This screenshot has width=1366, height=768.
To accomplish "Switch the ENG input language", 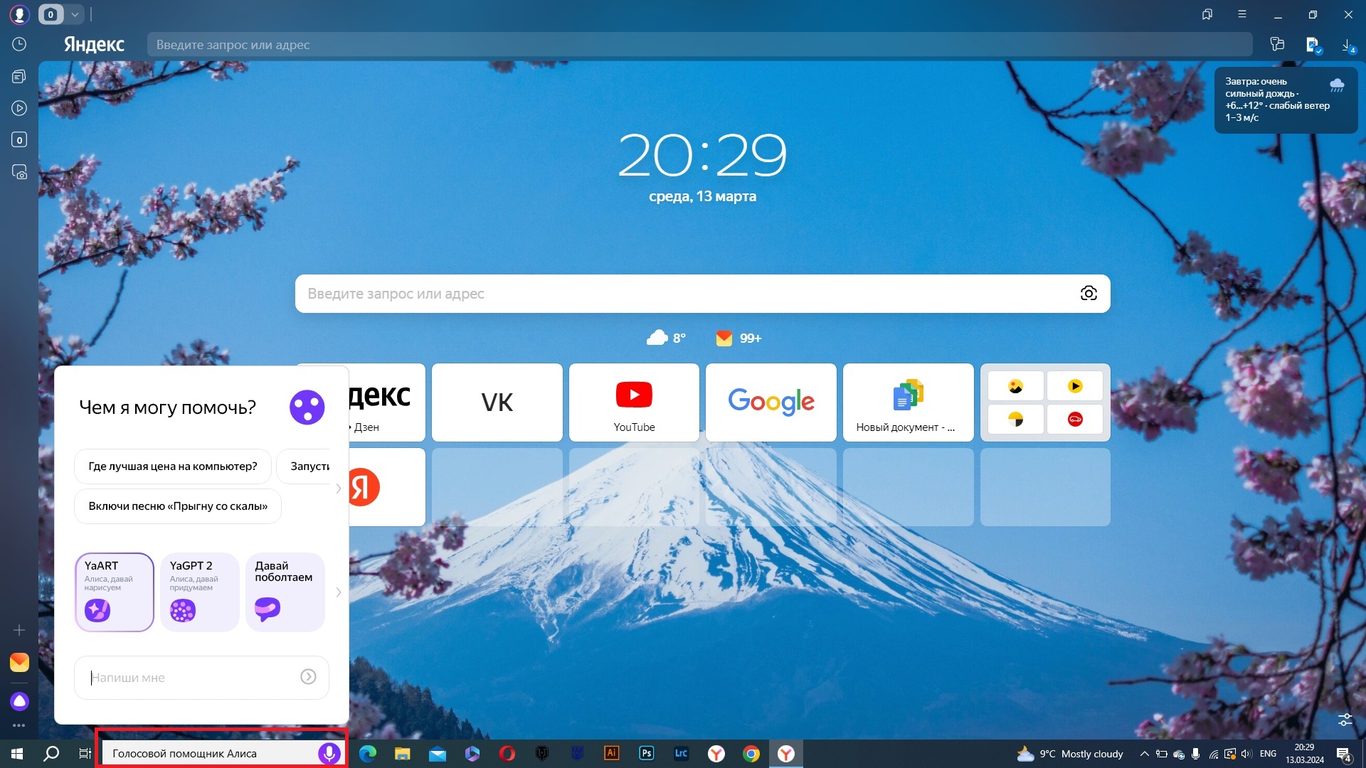I will [x=1268, y=754].
